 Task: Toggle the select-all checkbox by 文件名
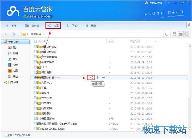(35, 41)
